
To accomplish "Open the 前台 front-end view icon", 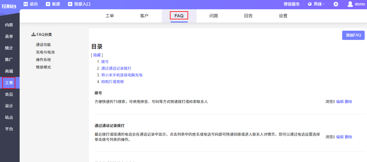I will tap(26, 4).
